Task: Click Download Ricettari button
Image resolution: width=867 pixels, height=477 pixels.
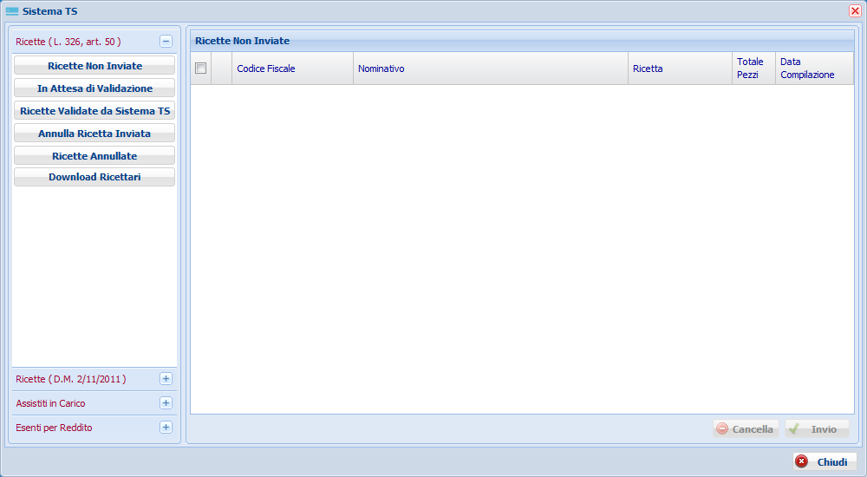Action: tap(95, 177)
